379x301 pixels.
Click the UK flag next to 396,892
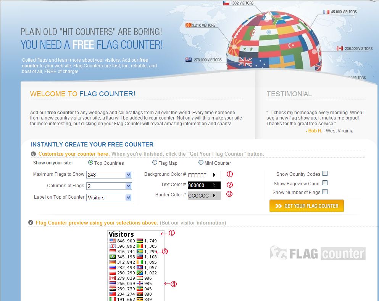pyautogui.click(x=112, y=246)
